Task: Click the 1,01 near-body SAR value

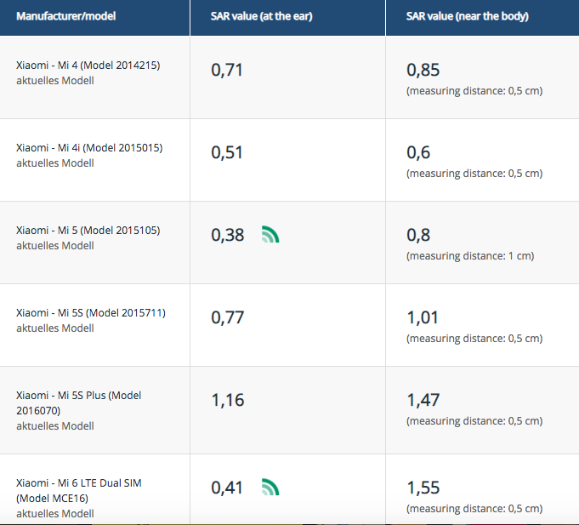Action: coord(423,317)
